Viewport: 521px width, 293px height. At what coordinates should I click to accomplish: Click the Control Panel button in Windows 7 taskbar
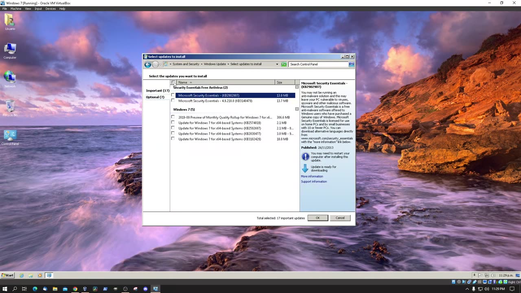tap(49, 276)
